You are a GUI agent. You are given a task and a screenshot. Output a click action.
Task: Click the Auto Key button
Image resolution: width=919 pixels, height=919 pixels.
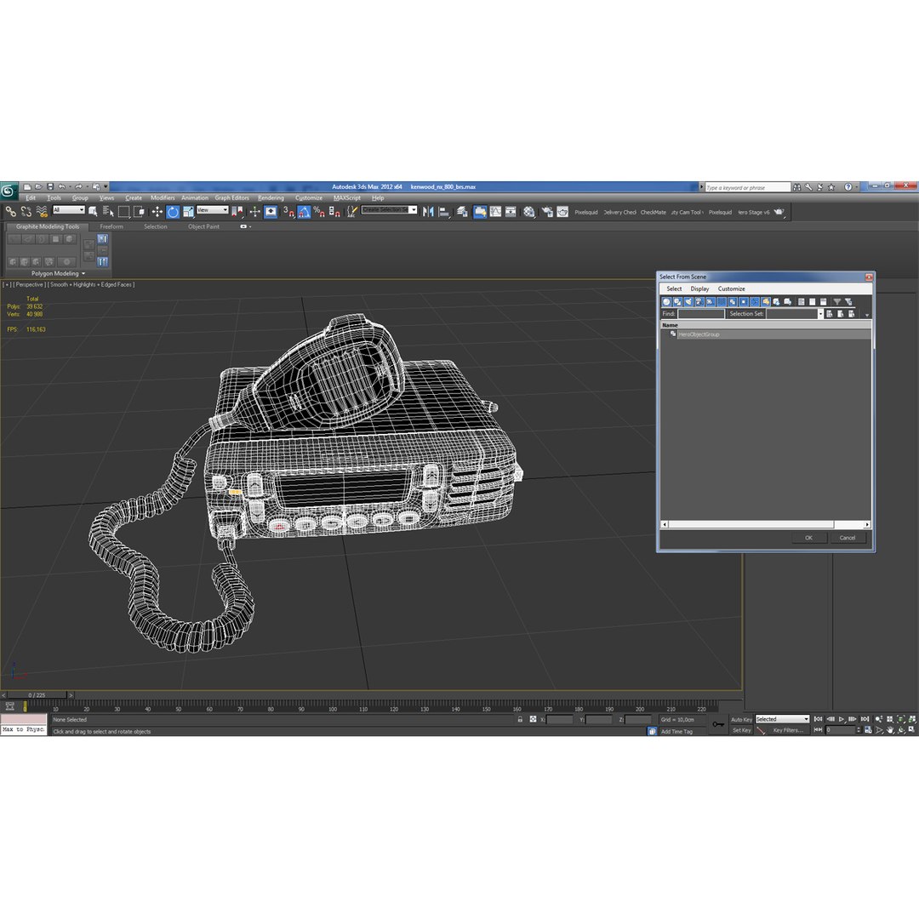click(x=741, y=720)
